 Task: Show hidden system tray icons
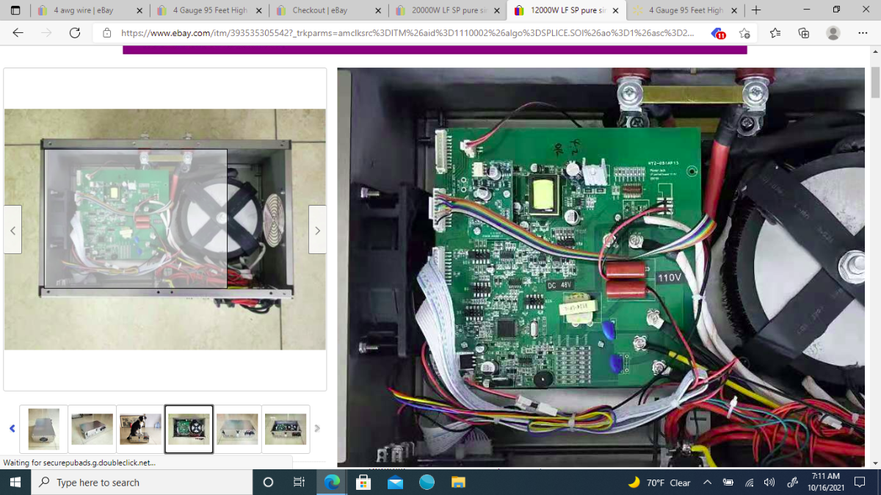pos(707,483)
